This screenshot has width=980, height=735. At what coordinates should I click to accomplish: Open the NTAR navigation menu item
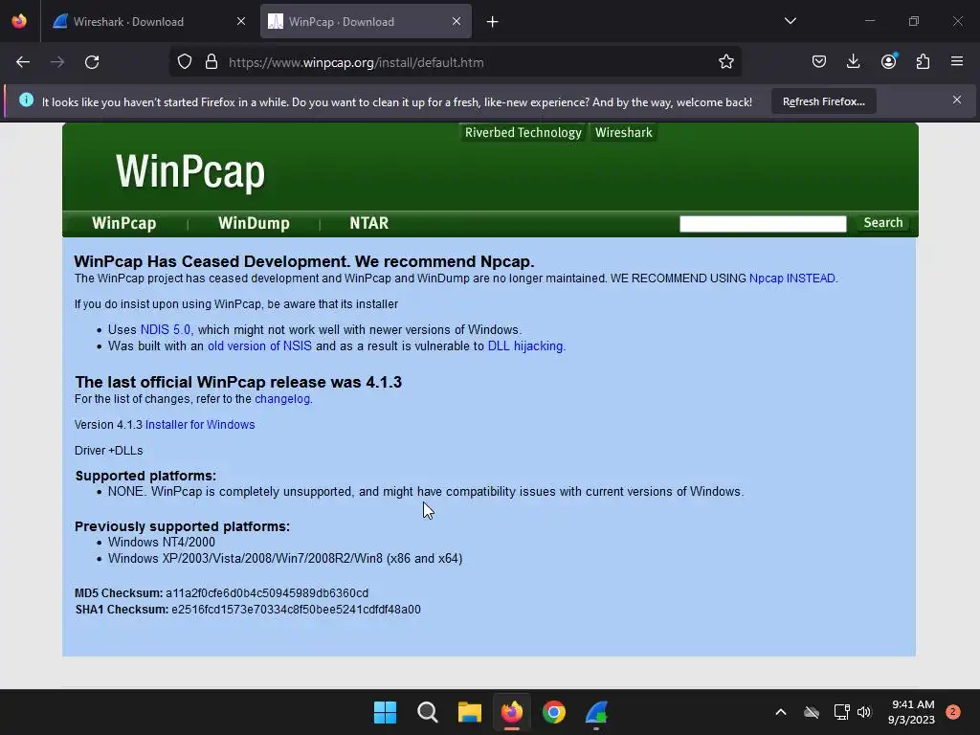[x=368, y=223]
